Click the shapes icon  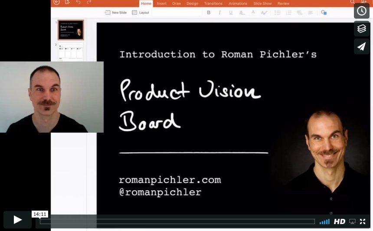coord(324,13)
